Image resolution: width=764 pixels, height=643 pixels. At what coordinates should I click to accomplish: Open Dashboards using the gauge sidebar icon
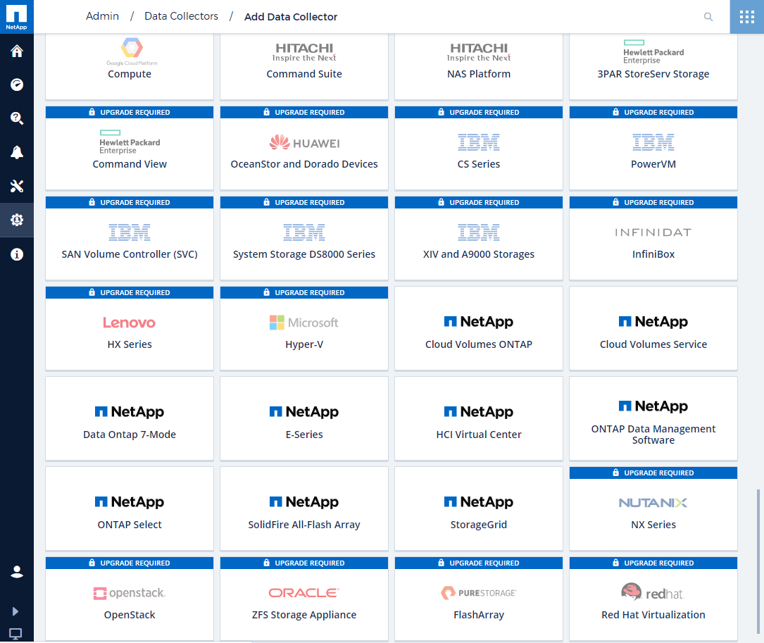(x=17, y=85)
